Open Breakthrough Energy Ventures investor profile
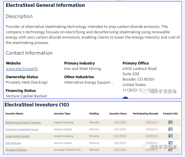 [x=23, y=123]
